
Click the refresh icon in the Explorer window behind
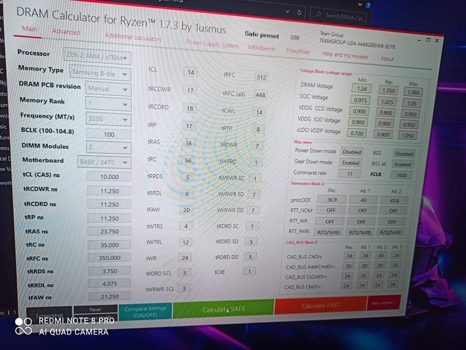coord(300,12)
